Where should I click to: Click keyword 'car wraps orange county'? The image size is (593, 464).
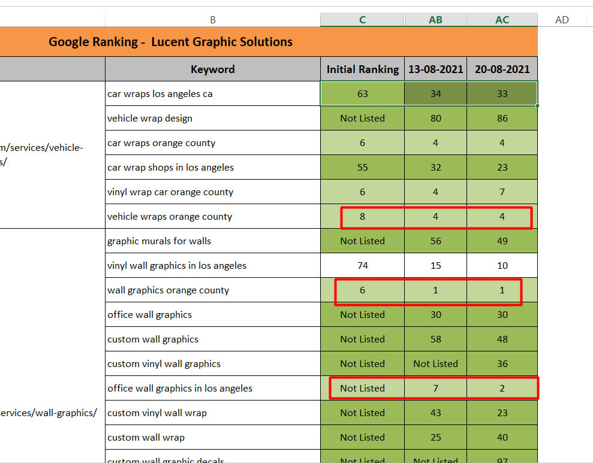tap(212, 142)
